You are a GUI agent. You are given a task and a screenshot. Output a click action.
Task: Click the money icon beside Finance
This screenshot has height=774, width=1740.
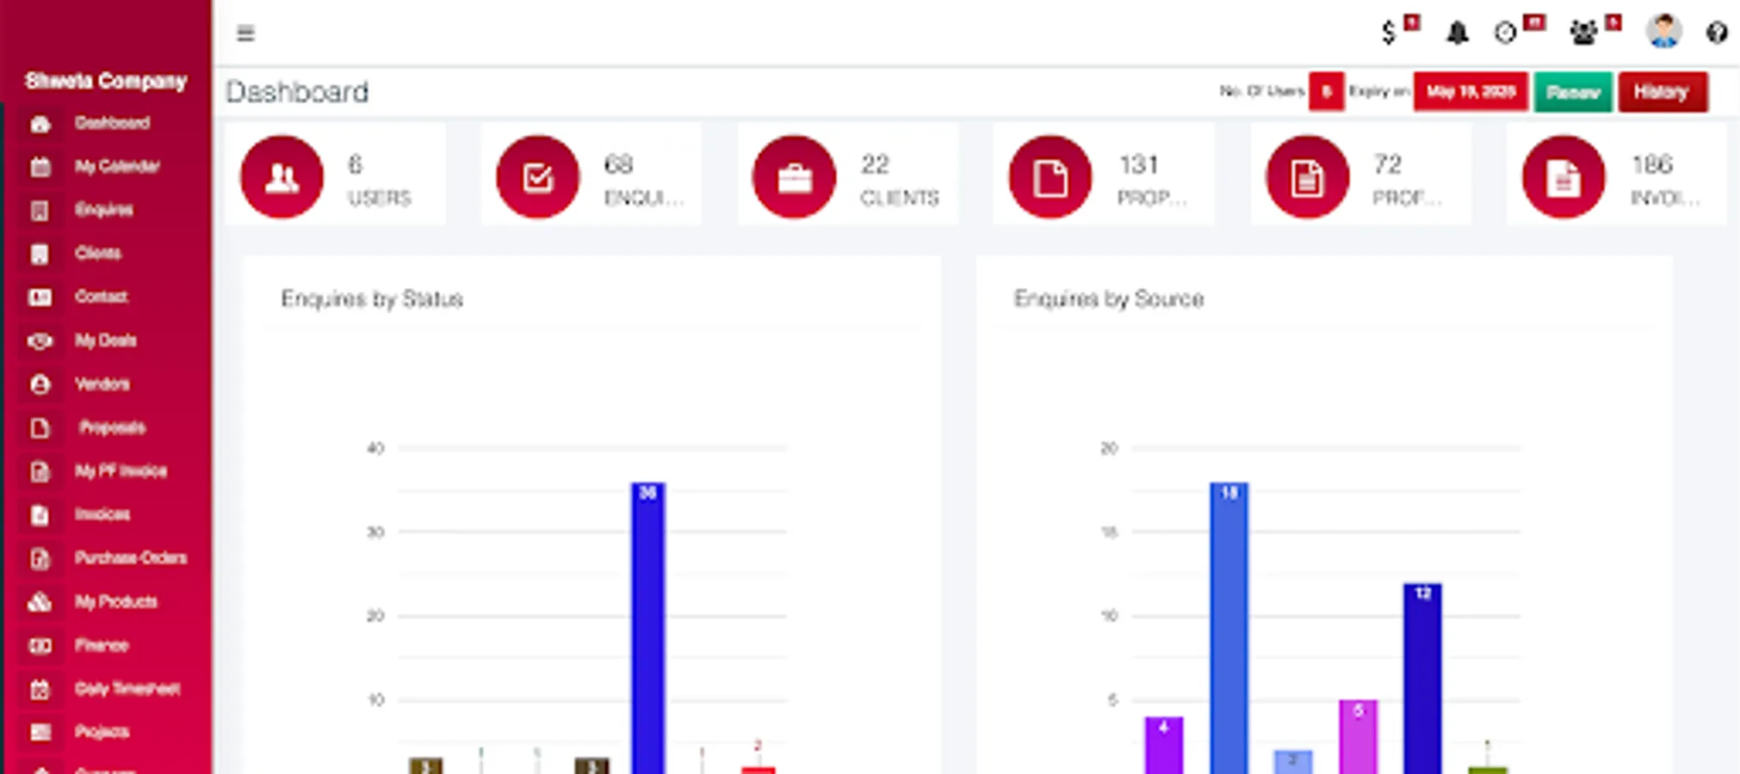pos(40,646)
